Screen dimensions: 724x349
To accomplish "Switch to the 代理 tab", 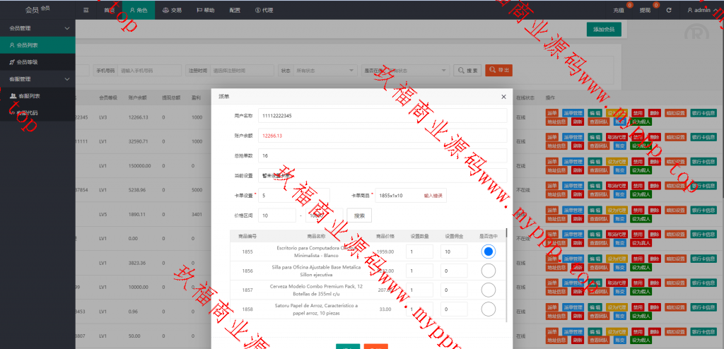I will coord(264,10).
